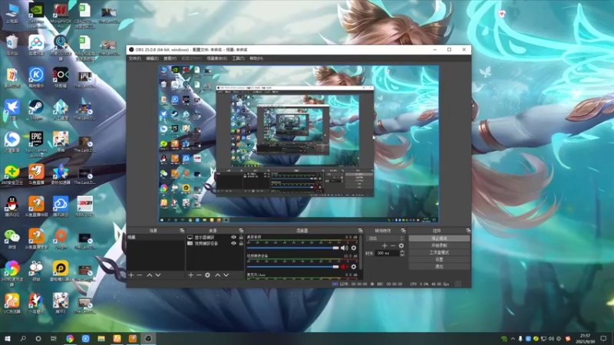Open the 查看(V) menu
Viewport: 614px width, 345px height.
(x=170, y=58)
